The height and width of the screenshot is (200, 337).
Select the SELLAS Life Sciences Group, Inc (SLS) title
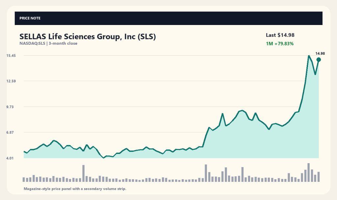pyautogui.click(x=88, y=37)
